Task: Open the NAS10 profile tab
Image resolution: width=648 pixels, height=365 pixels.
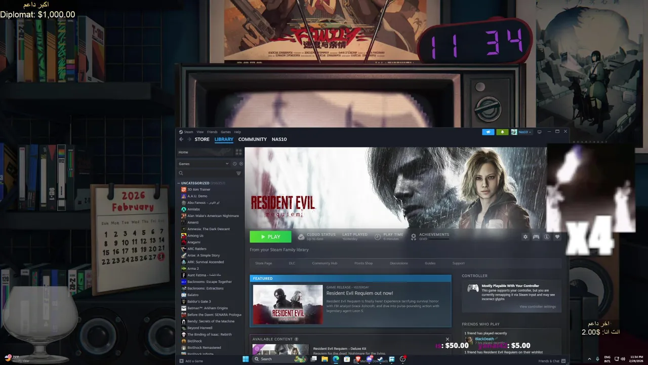Action: (279, 139)
